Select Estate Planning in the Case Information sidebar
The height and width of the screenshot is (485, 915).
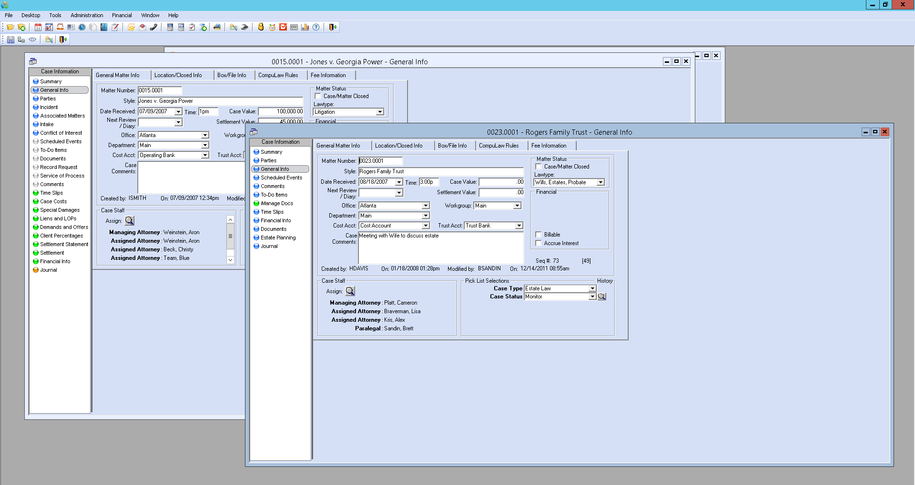(278, 238)
